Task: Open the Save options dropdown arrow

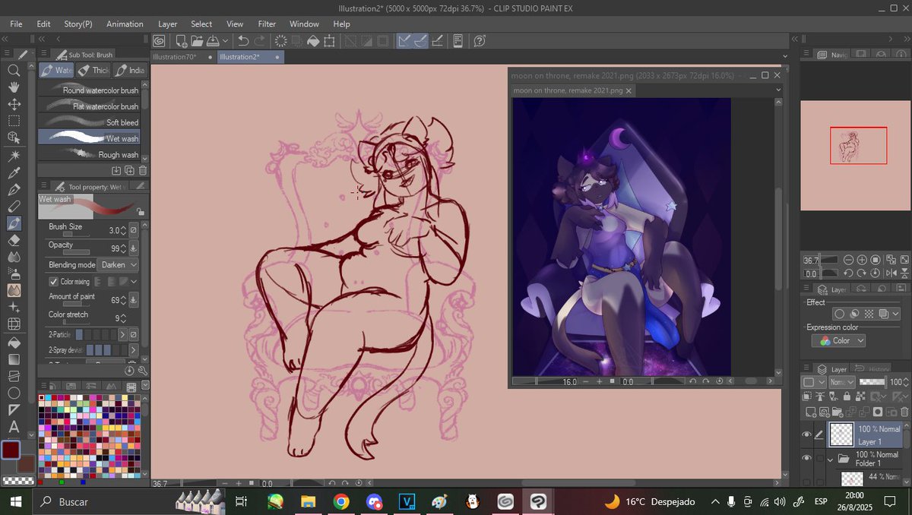Action: click(x=225, y=41)
